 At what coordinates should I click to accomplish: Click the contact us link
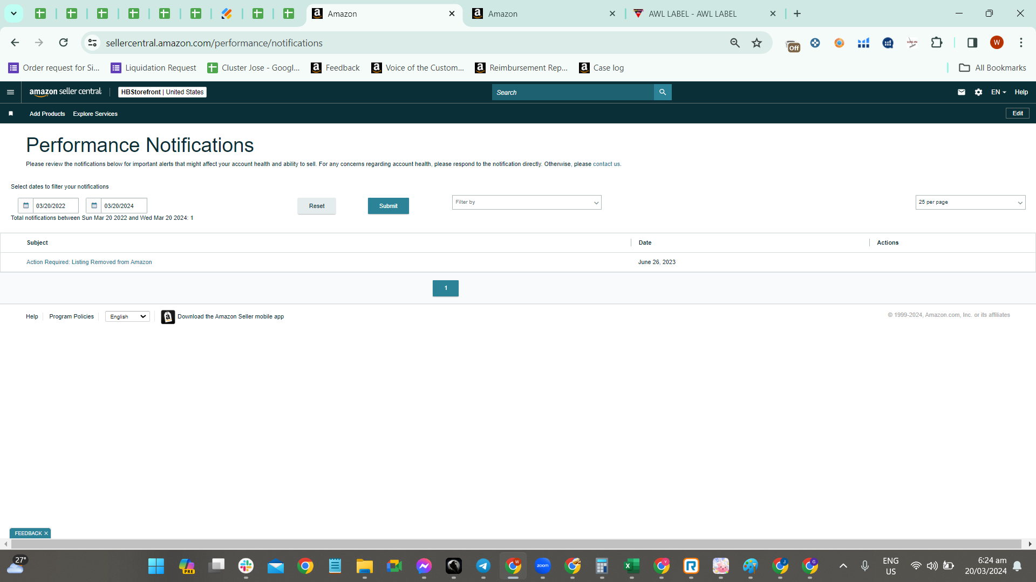tap(606, 164)
